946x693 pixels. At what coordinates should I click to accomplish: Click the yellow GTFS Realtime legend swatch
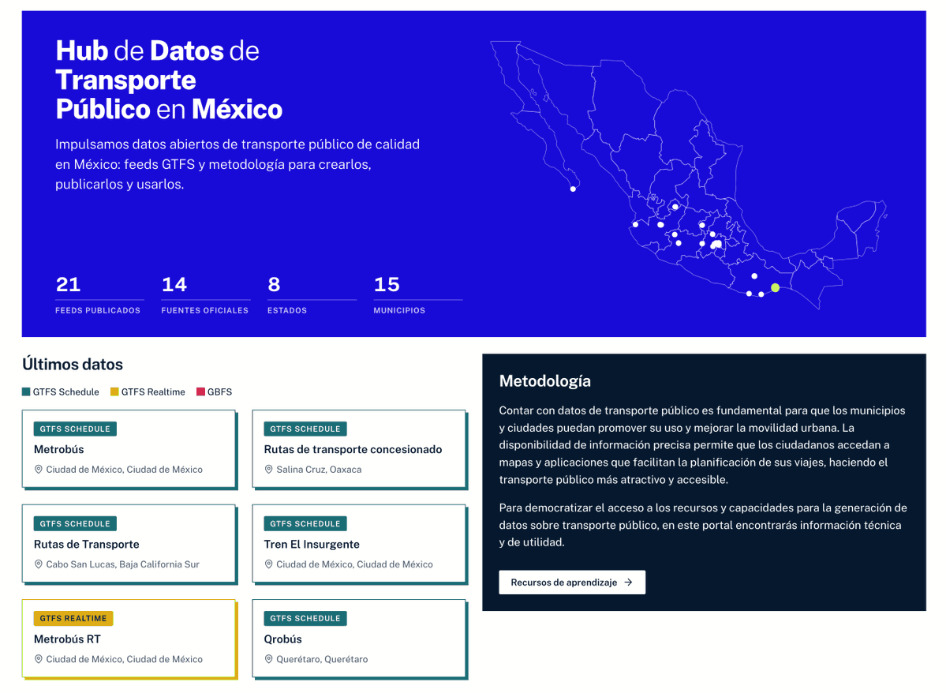pos(114,391)
